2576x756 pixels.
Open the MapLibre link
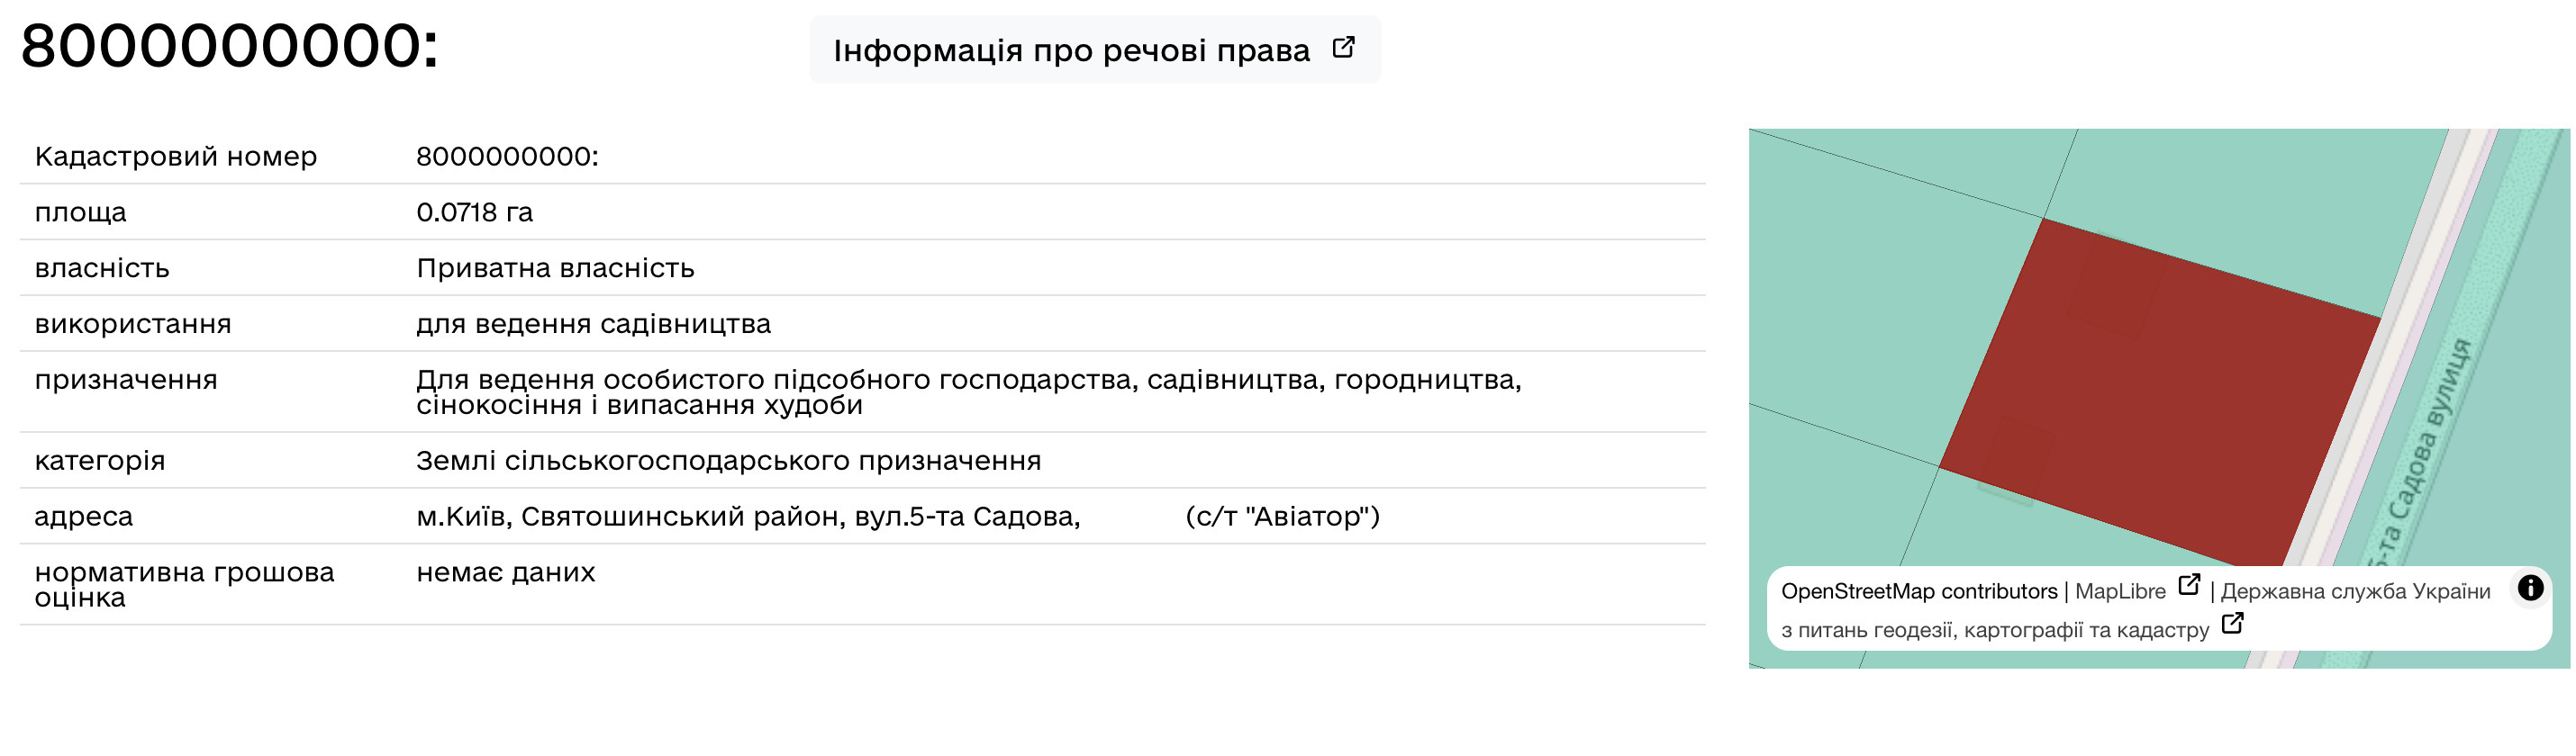point(2119,591)
